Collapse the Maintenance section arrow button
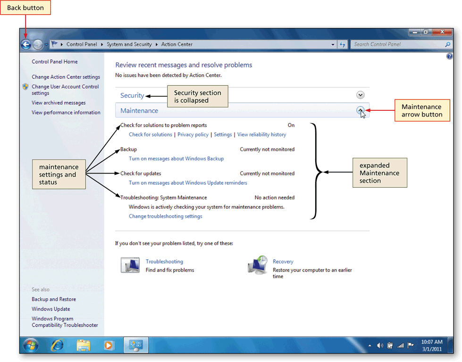 [360, 110]
